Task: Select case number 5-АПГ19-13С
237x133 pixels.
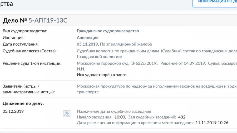Action: [48, 20]
